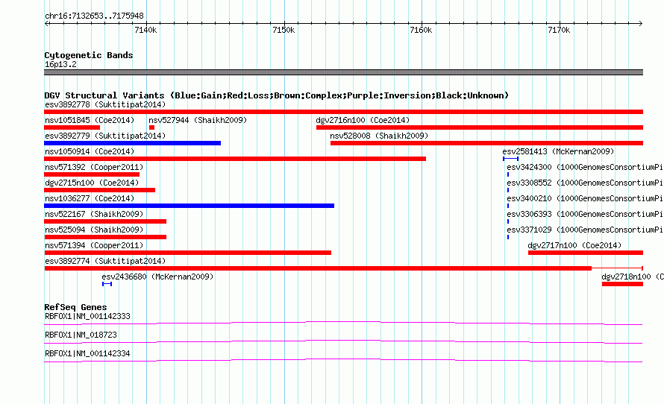Select the blue nsv1036277 gain bar

tap(190, 206)
